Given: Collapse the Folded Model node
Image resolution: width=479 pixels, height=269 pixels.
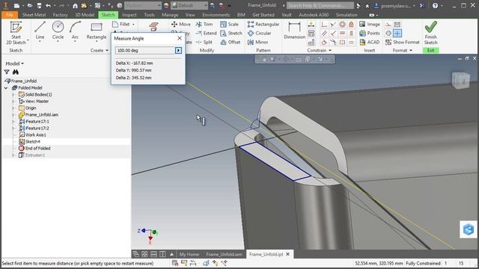Looking at the screenshot, I should click(x=6, y=88).
